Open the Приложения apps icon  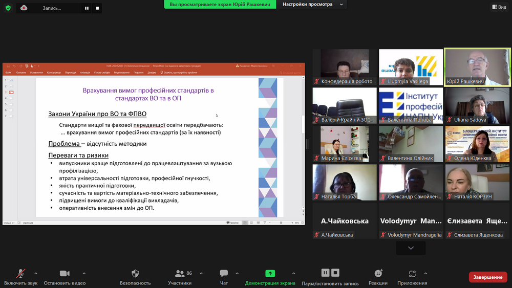pos(412,273)
